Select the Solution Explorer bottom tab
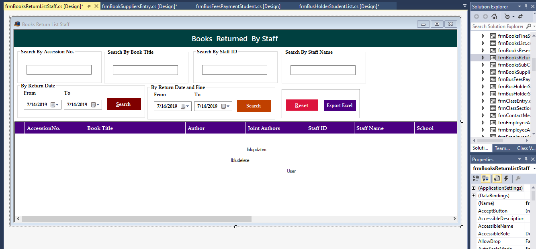Viewport: 536px width, 249px height. click(x=481, y=148)
